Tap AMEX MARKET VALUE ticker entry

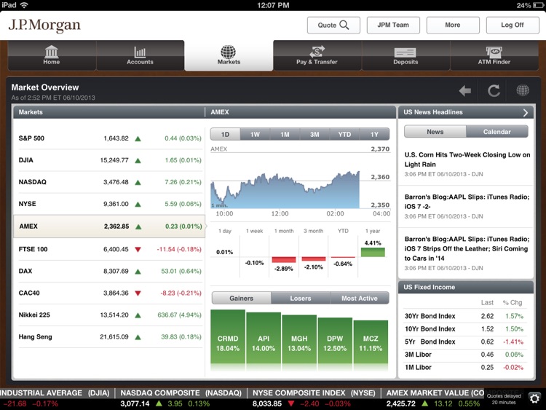(x=434, y=398)
